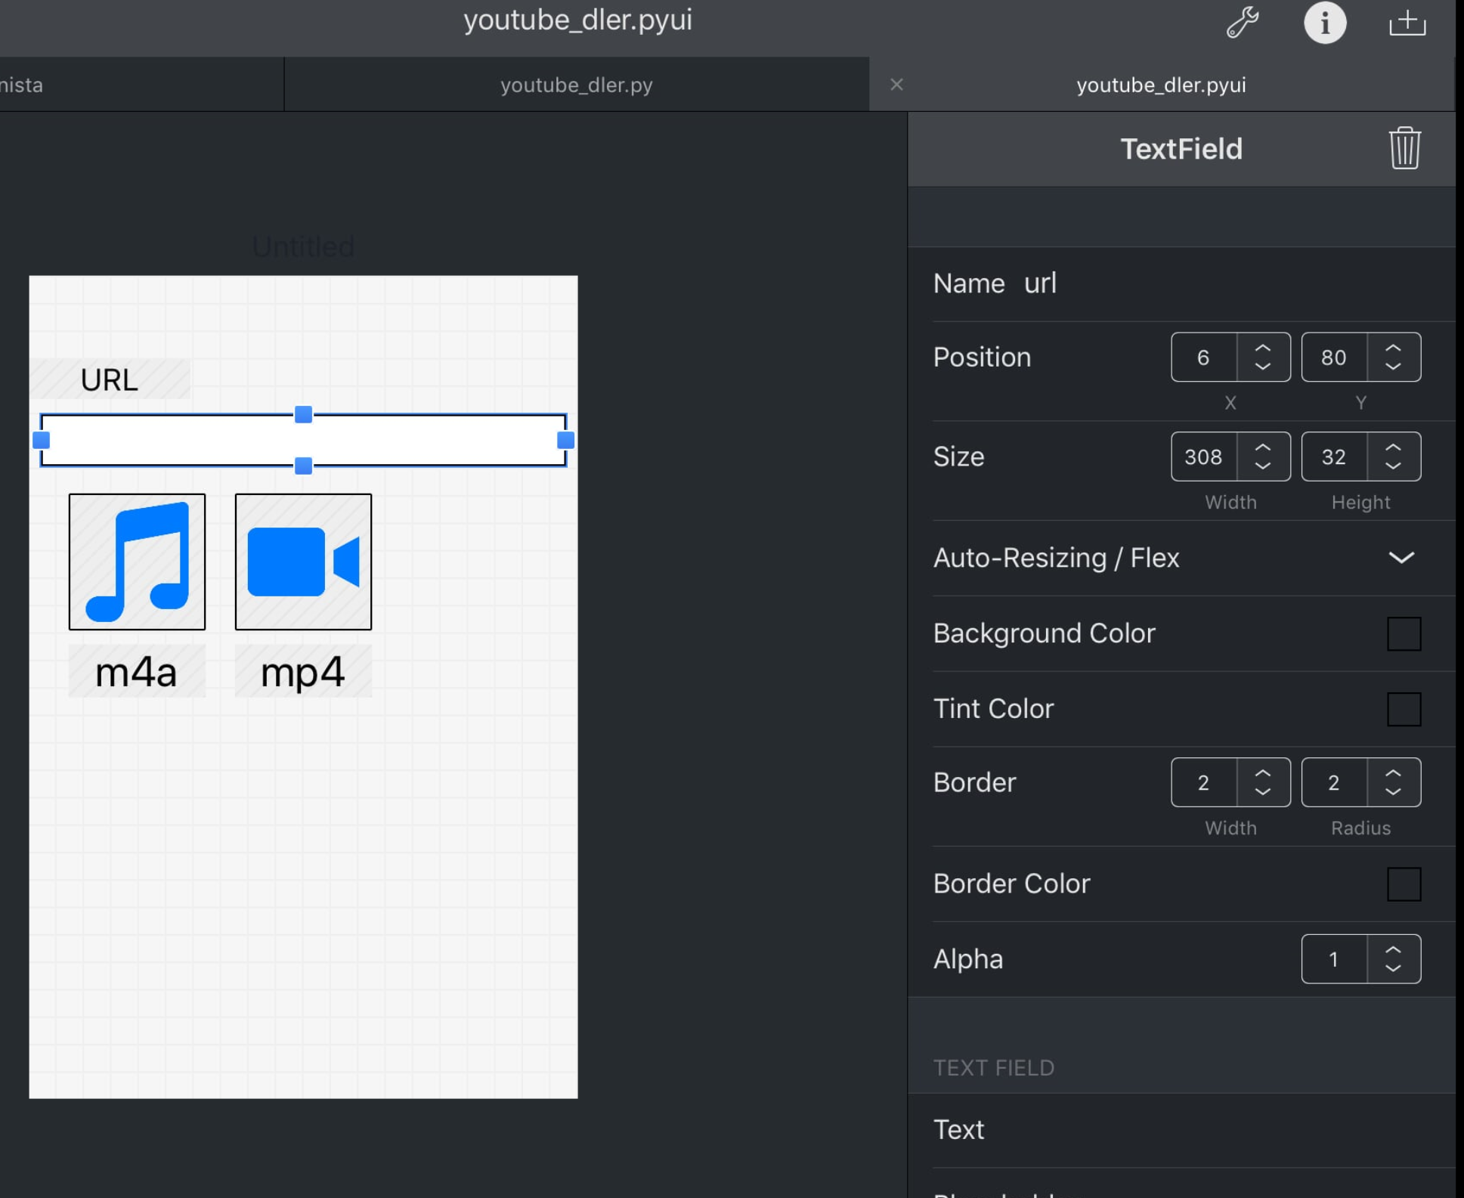Expand Auto-Resizing / Flex section
This screenshot has height=1198, width=1464.
pyautogui.click(x=1401, y=558)
